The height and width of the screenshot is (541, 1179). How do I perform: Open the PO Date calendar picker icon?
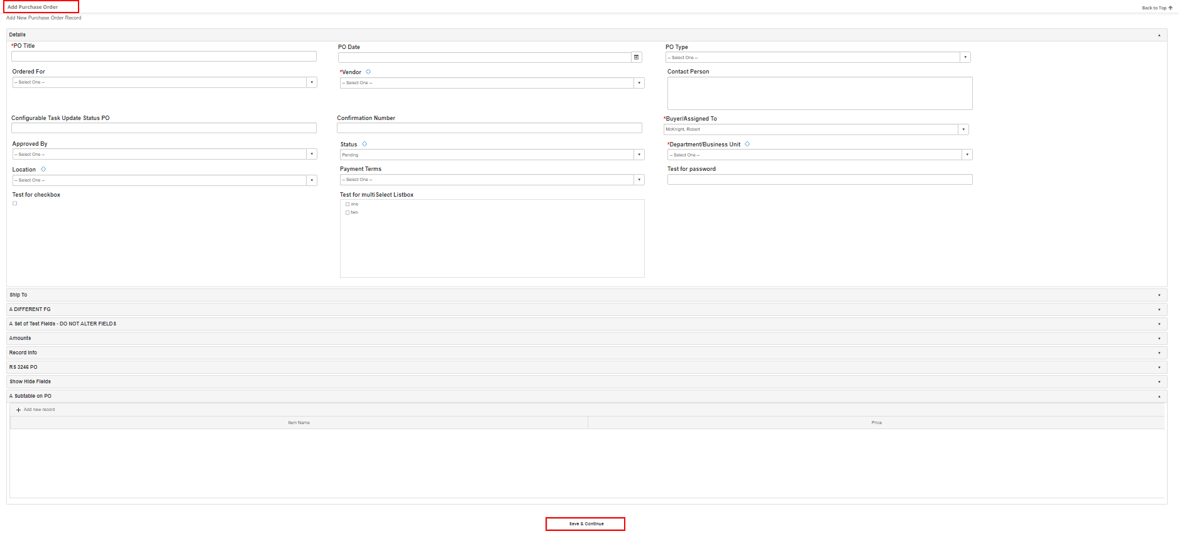637,57
